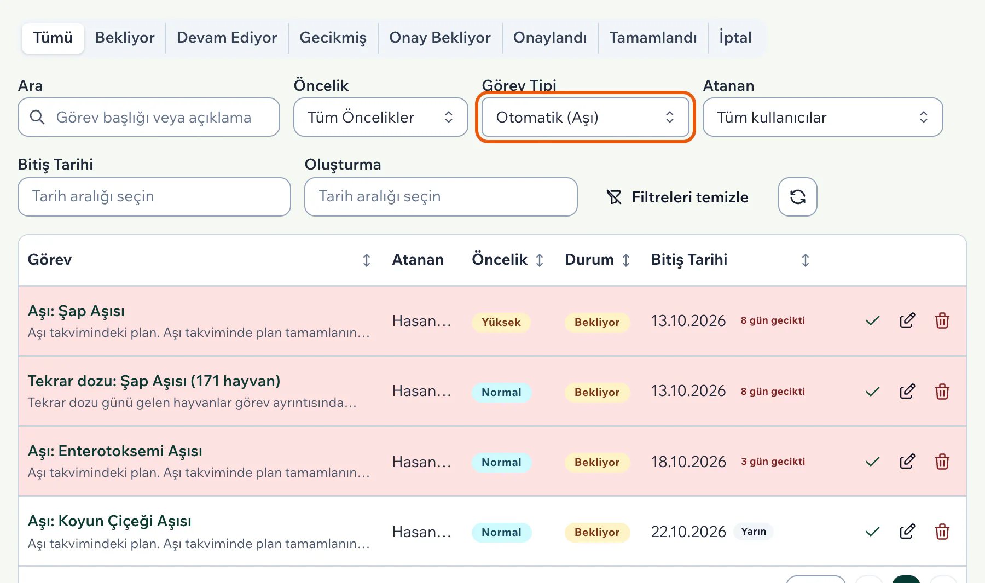Show the İptal tab

[735, 38]
